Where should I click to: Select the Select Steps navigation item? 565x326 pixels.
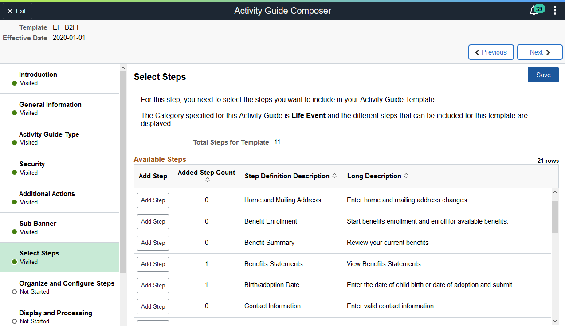60,257
